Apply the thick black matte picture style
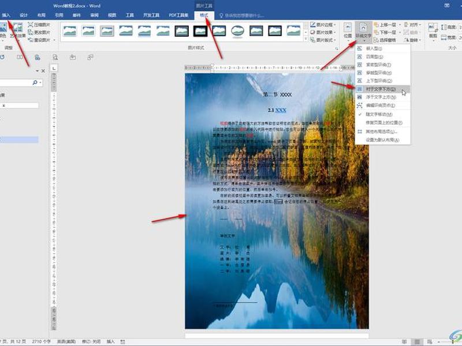The image size is (462, 346). tap(200, 31)
